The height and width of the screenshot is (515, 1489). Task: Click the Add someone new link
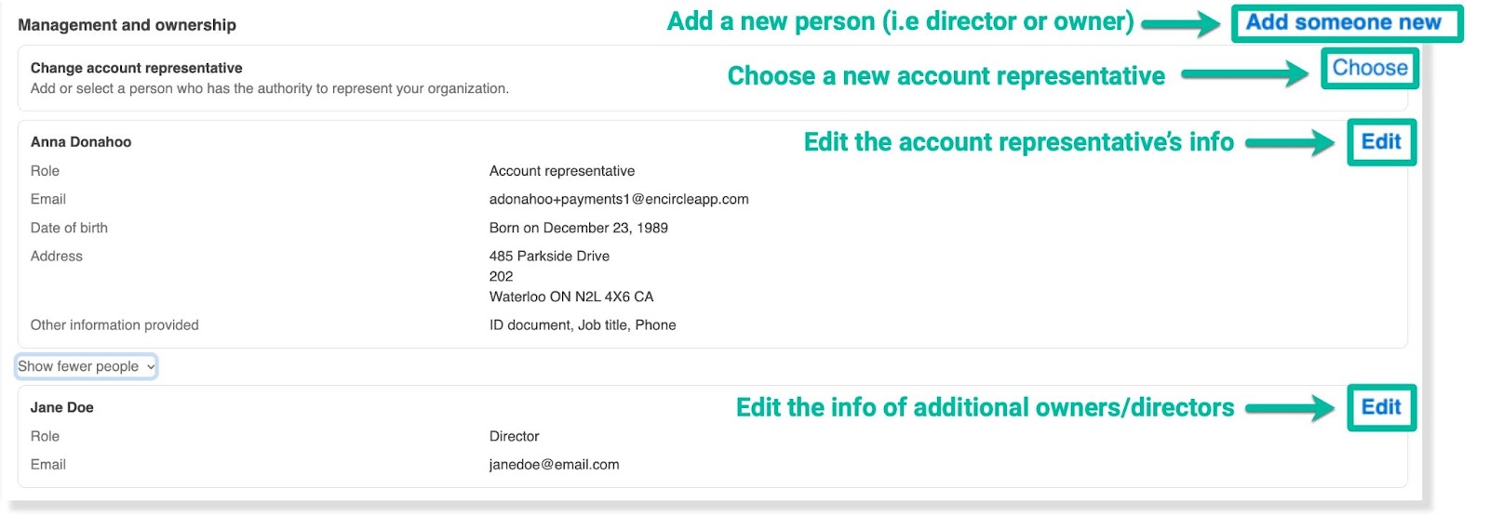click(x=1343, y=22)
